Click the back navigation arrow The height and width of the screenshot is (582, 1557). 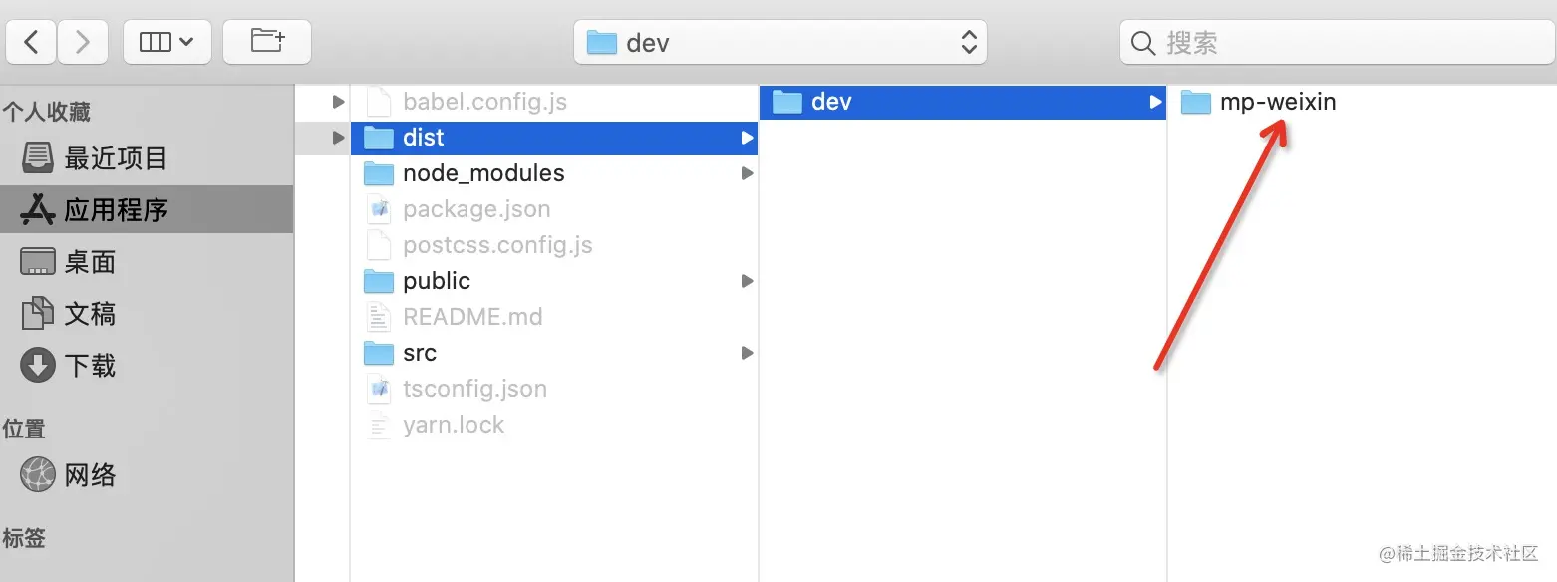point(32,42)
